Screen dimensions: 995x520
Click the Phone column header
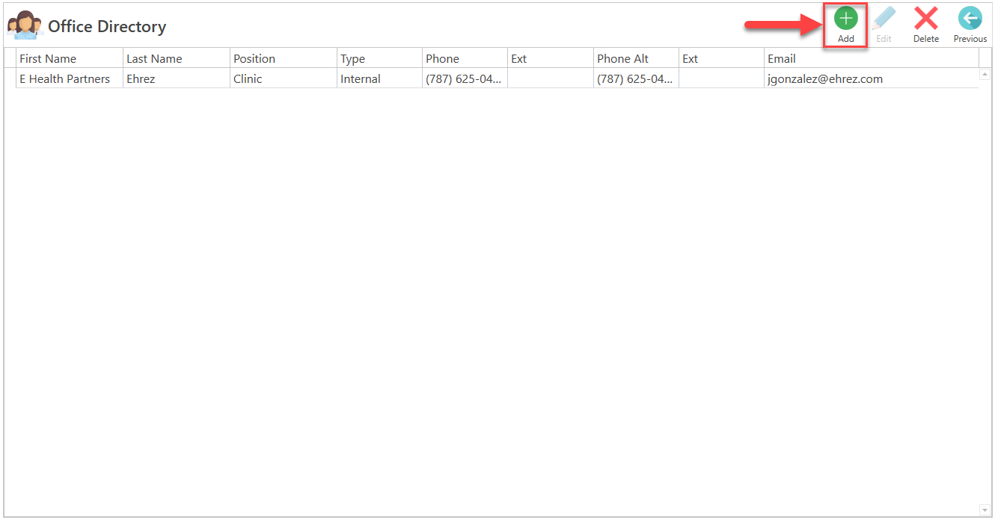pyautogui.click(x=465, y=58)
